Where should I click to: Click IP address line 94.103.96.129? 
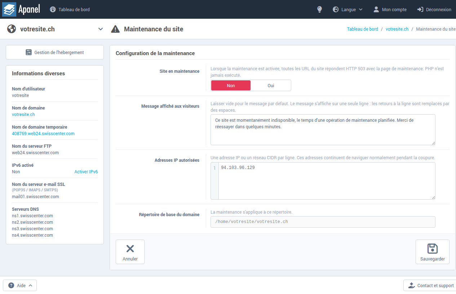238,168
